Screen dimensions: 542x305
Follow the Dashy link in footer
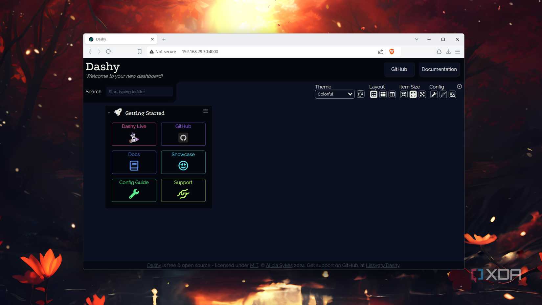(x=154, y=265)
